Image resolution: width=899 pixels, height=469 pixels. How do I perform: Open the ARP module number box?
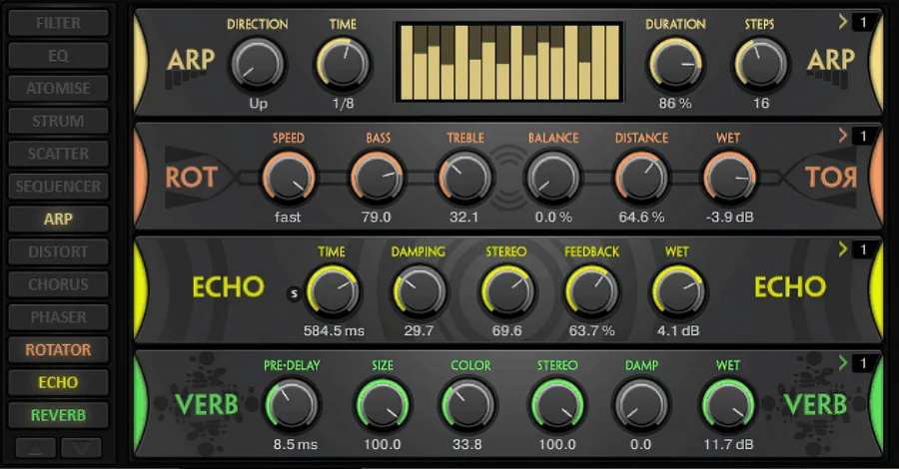coord(863,23)
